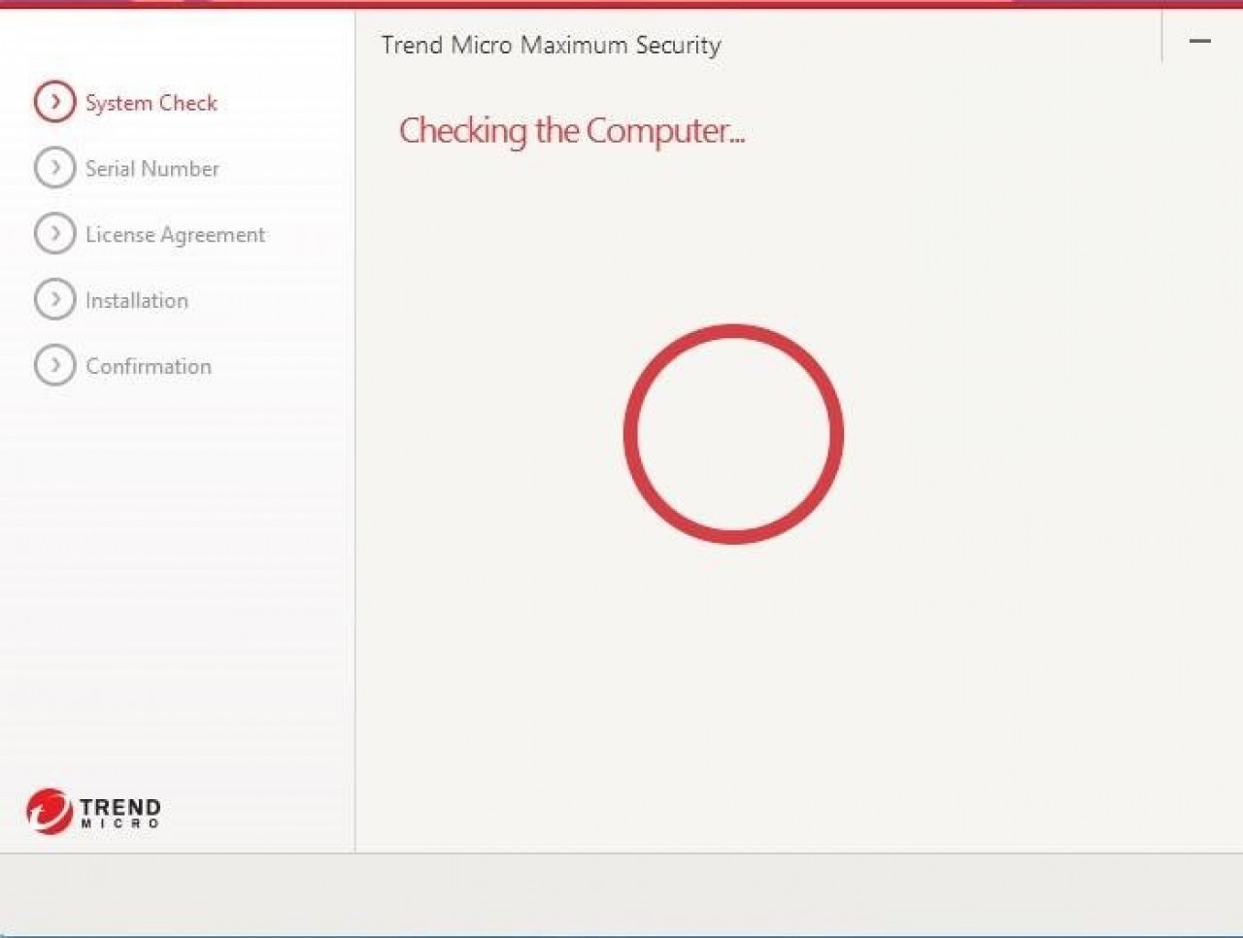
Task: Select the Confirmation step circle icon
Action: pyautogui.click(x=54, y=366)
